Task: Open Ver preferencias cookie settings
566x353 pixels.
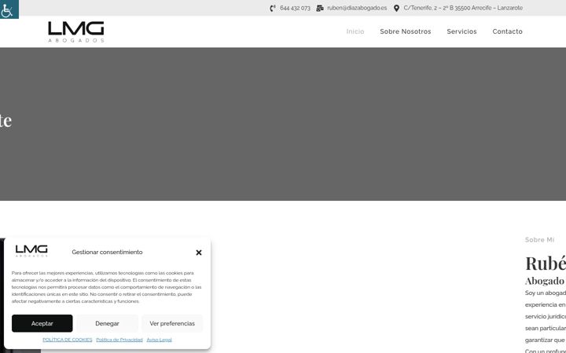Action: pyautogui.click(x=172, y=323)
